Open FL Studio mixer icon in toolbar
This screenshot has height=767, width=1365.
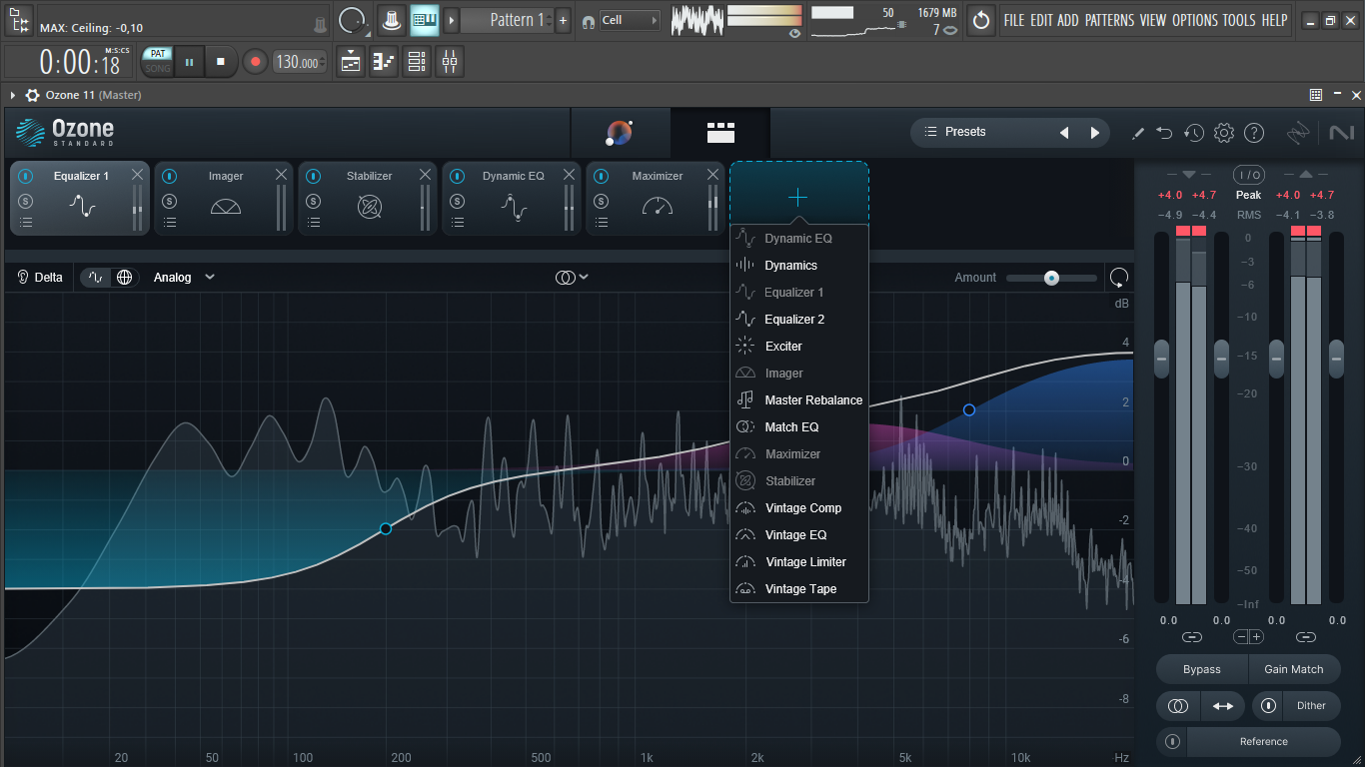pyautogui.click(x=450, y=63)
